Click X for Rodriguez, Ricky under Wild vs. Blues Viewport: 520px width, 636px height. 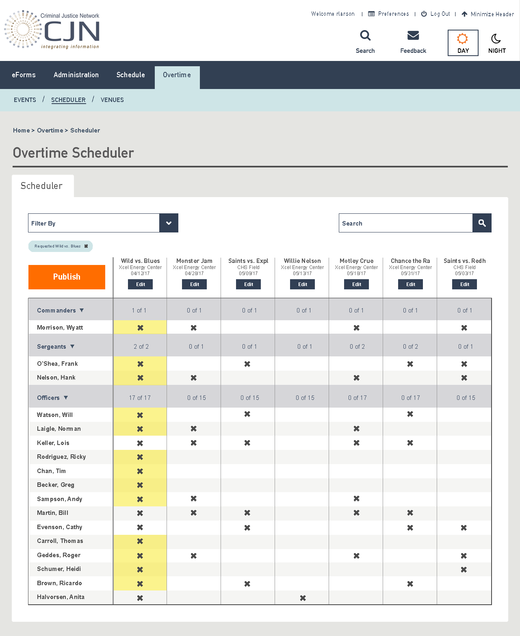tap(140, 457)
